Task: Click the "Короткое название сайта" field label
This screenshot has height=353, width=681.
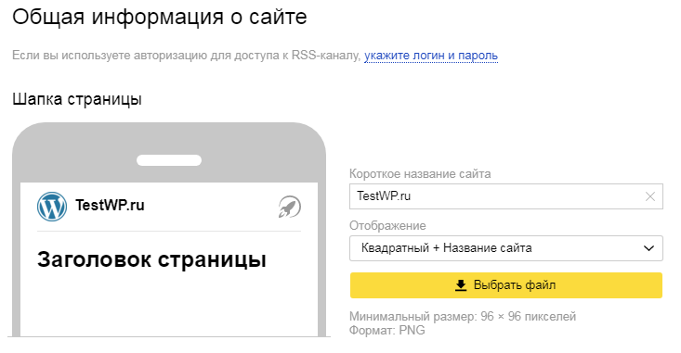Action: pos(420,173)
